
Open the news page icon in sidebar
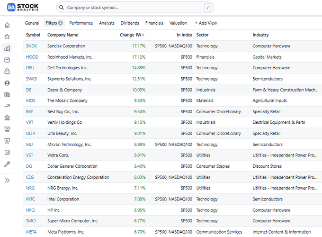coord(7,94)
